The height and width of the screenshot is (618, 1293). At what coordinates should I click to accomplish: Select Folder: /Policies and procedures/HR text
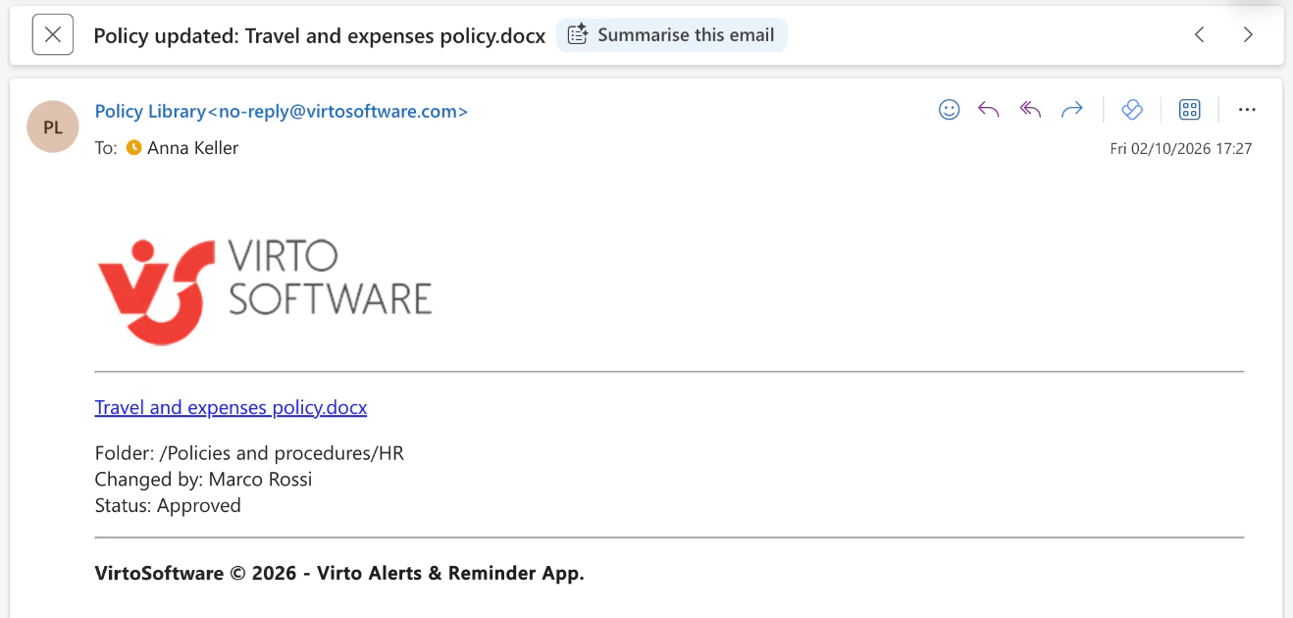(x=249, y=453)
